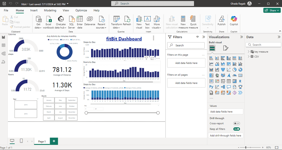Click the Quick measure icon
The image size is (282, 150).
[193, 22]
